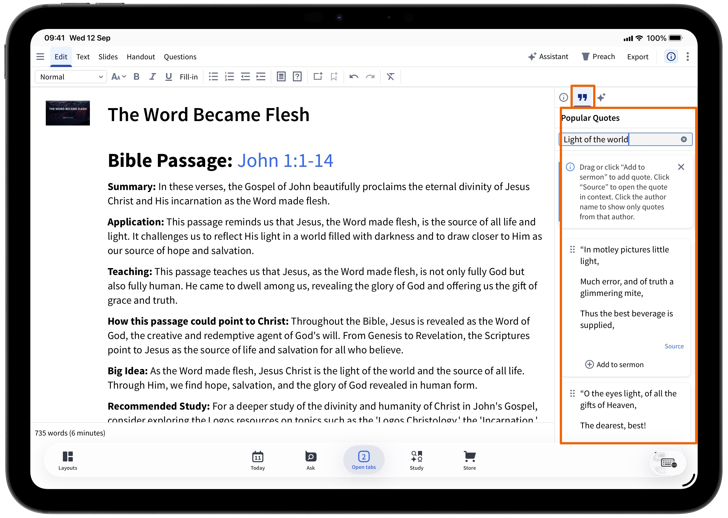Switch to the Questions tab

(180, 57)
